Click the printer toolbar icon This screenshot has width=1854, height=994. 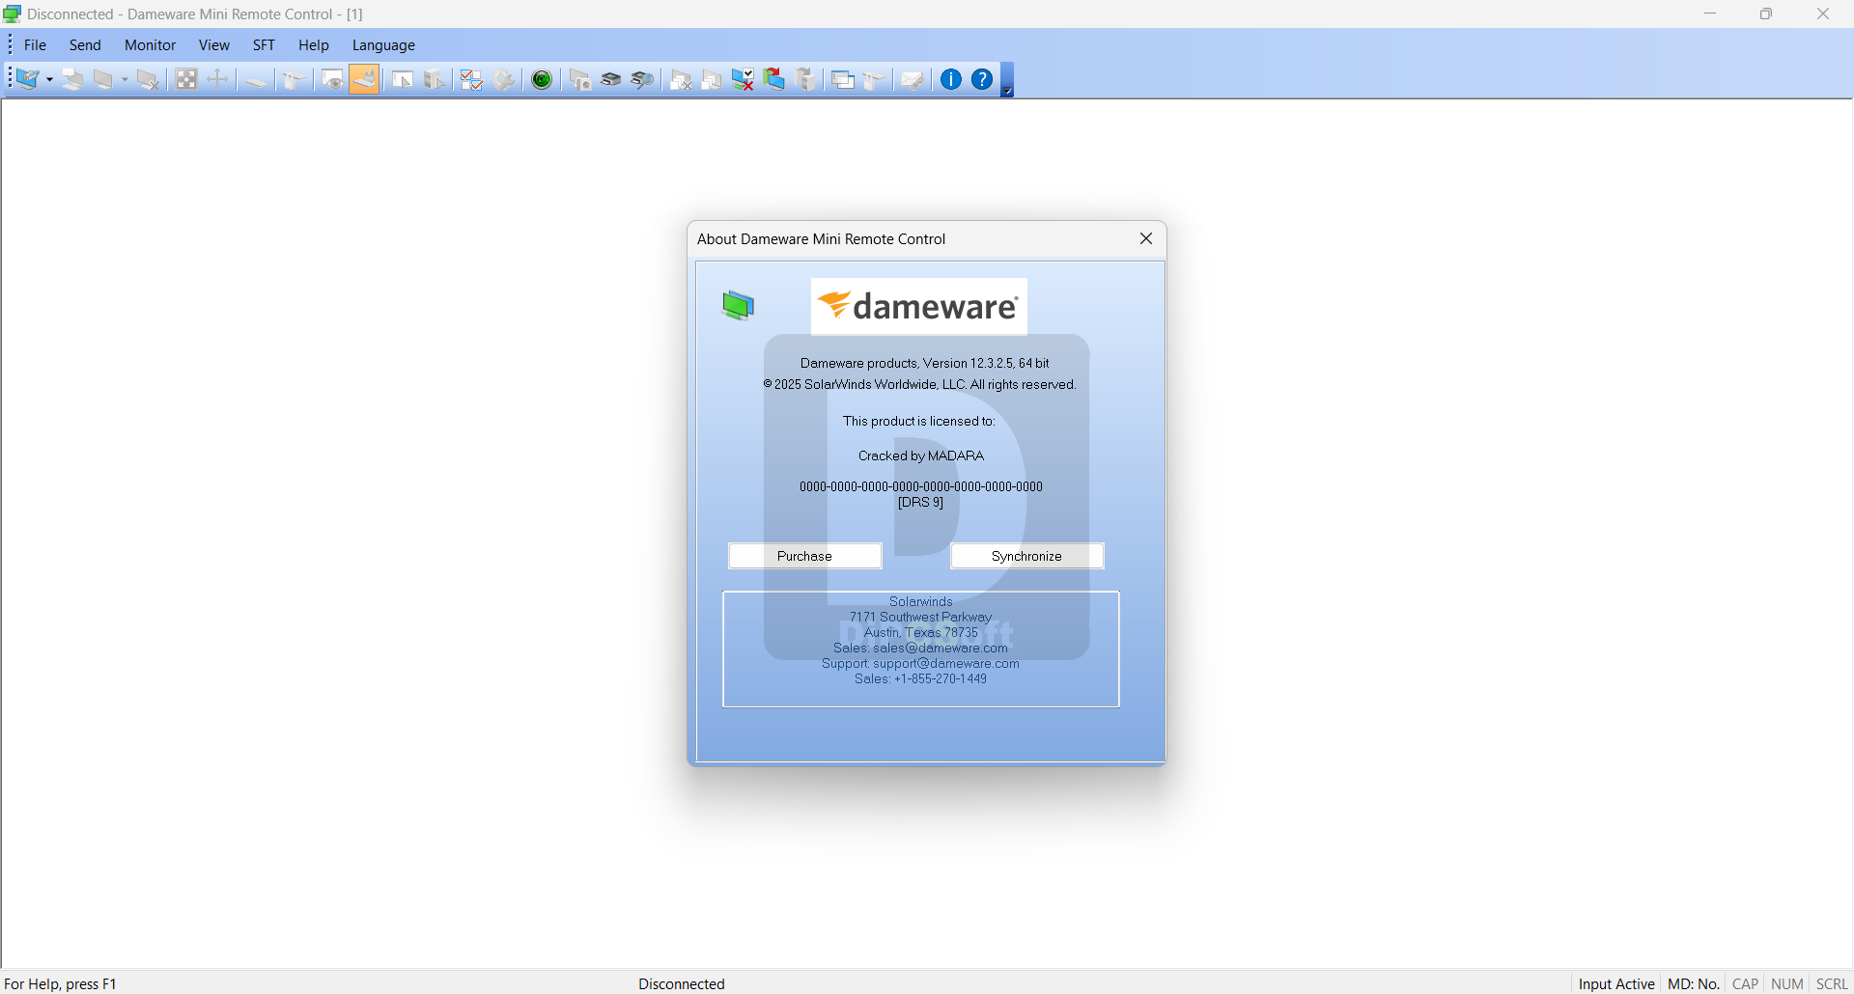point(611,80)
